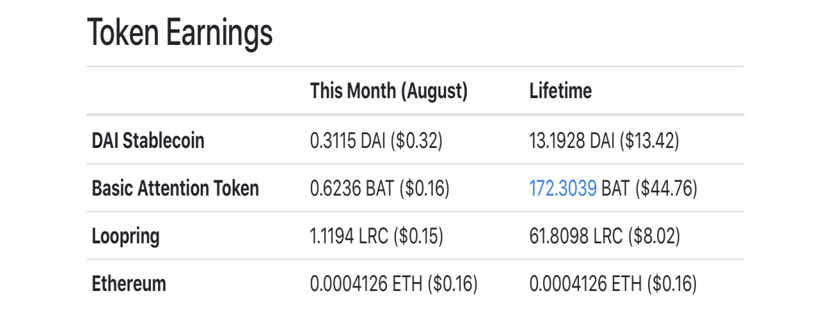This screenshot has height=329, width=831.
Task: Select the This Month (August) column header
Action: (x=389, y=91)
